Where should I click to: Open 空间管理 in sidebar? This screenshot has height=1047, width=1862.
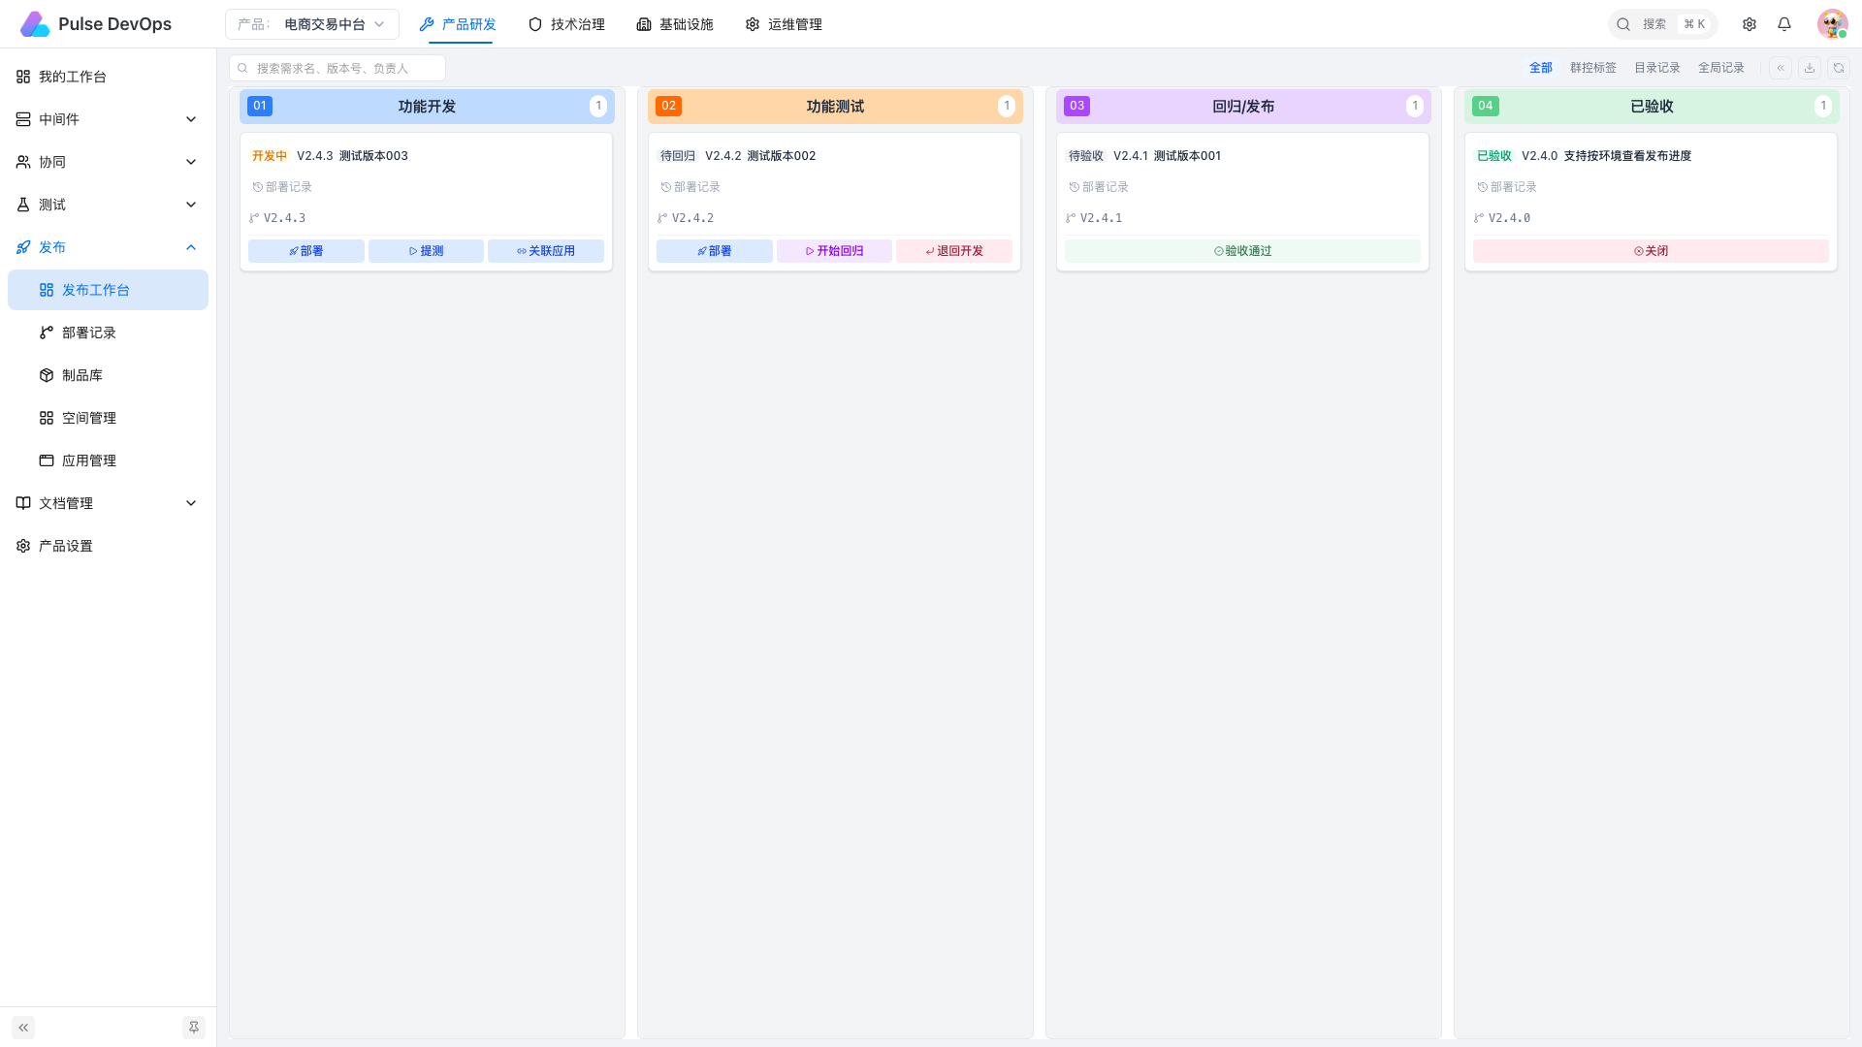pos(108,418)
